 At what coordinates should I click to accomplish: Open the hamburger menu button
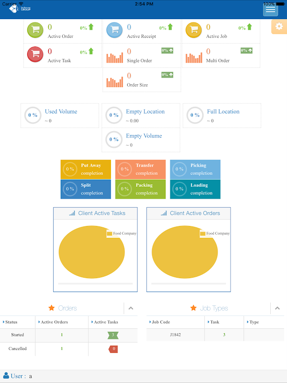pyautogui.click(x=270, y=10)
